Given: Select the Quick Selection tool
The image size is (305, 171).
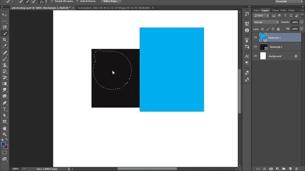Looking at the screenshot, I should (x=4, y=33).
